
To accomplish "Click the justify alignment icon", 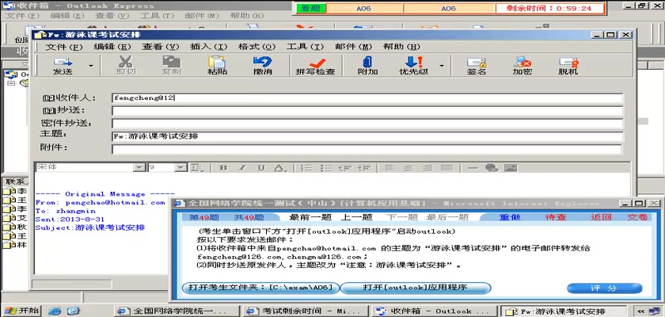I will click(x=446, y=168).
